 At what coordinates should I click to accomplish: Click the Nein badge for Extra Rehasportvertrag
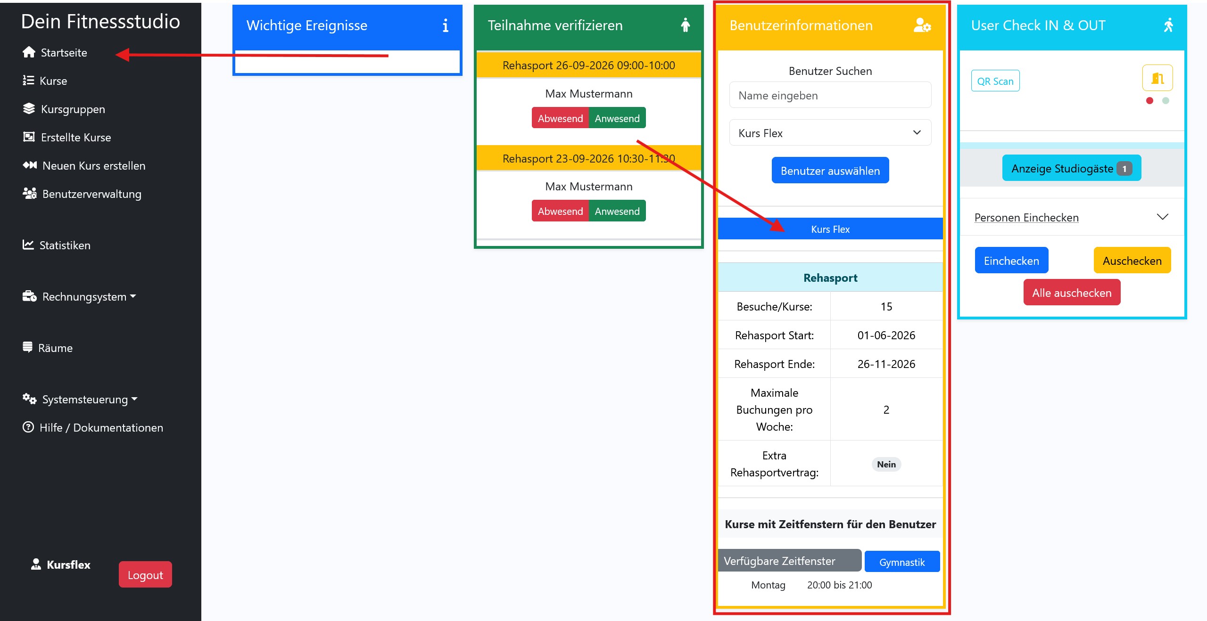click(886, 464)
